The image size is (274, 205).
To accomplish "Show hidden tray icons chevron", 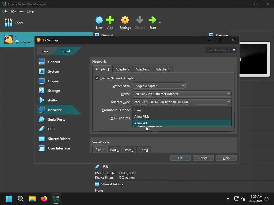I will click(x=228, y=199).
